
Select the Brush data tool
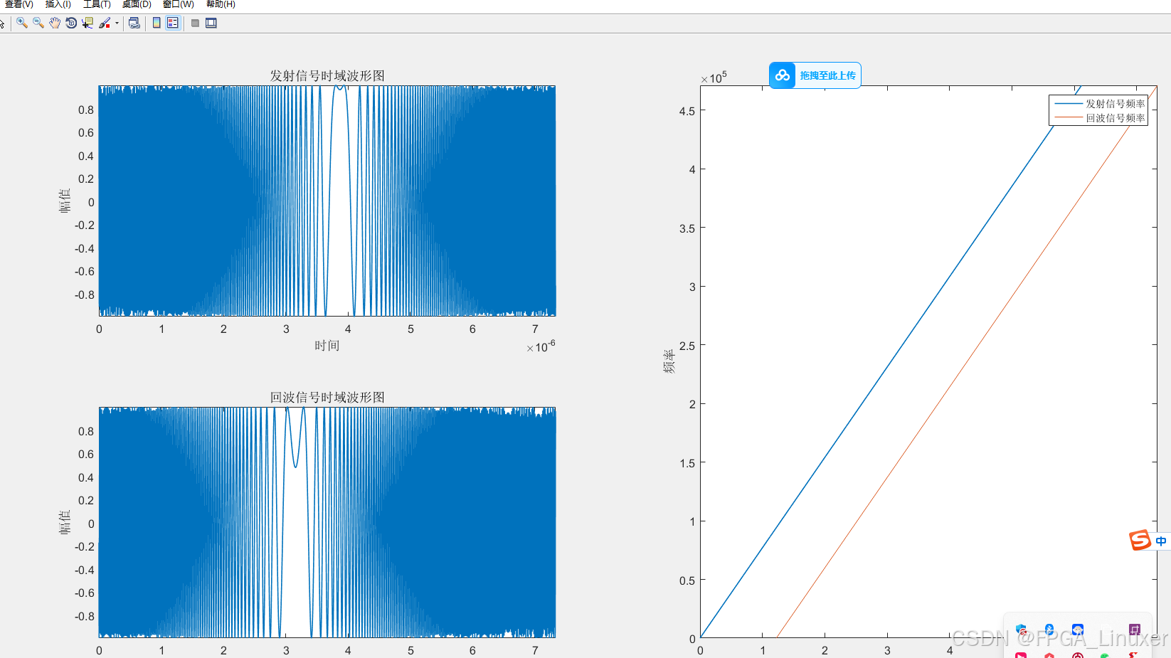pos(105,23)
